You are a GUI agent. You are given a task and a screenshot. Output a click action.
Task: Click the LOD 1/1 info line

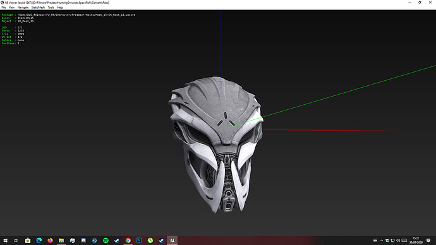coord(12,28)
